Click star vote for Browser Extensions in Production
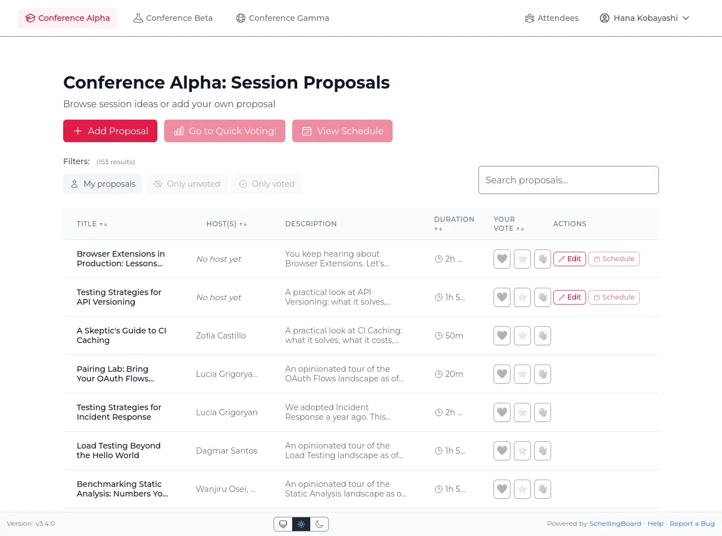722x536 pixels. point(522,259)
